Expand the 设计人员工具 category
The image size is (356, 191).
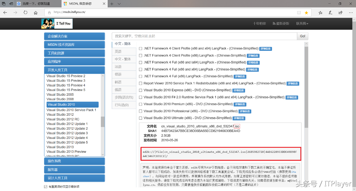pyautogui.click(x=74, y=178)
